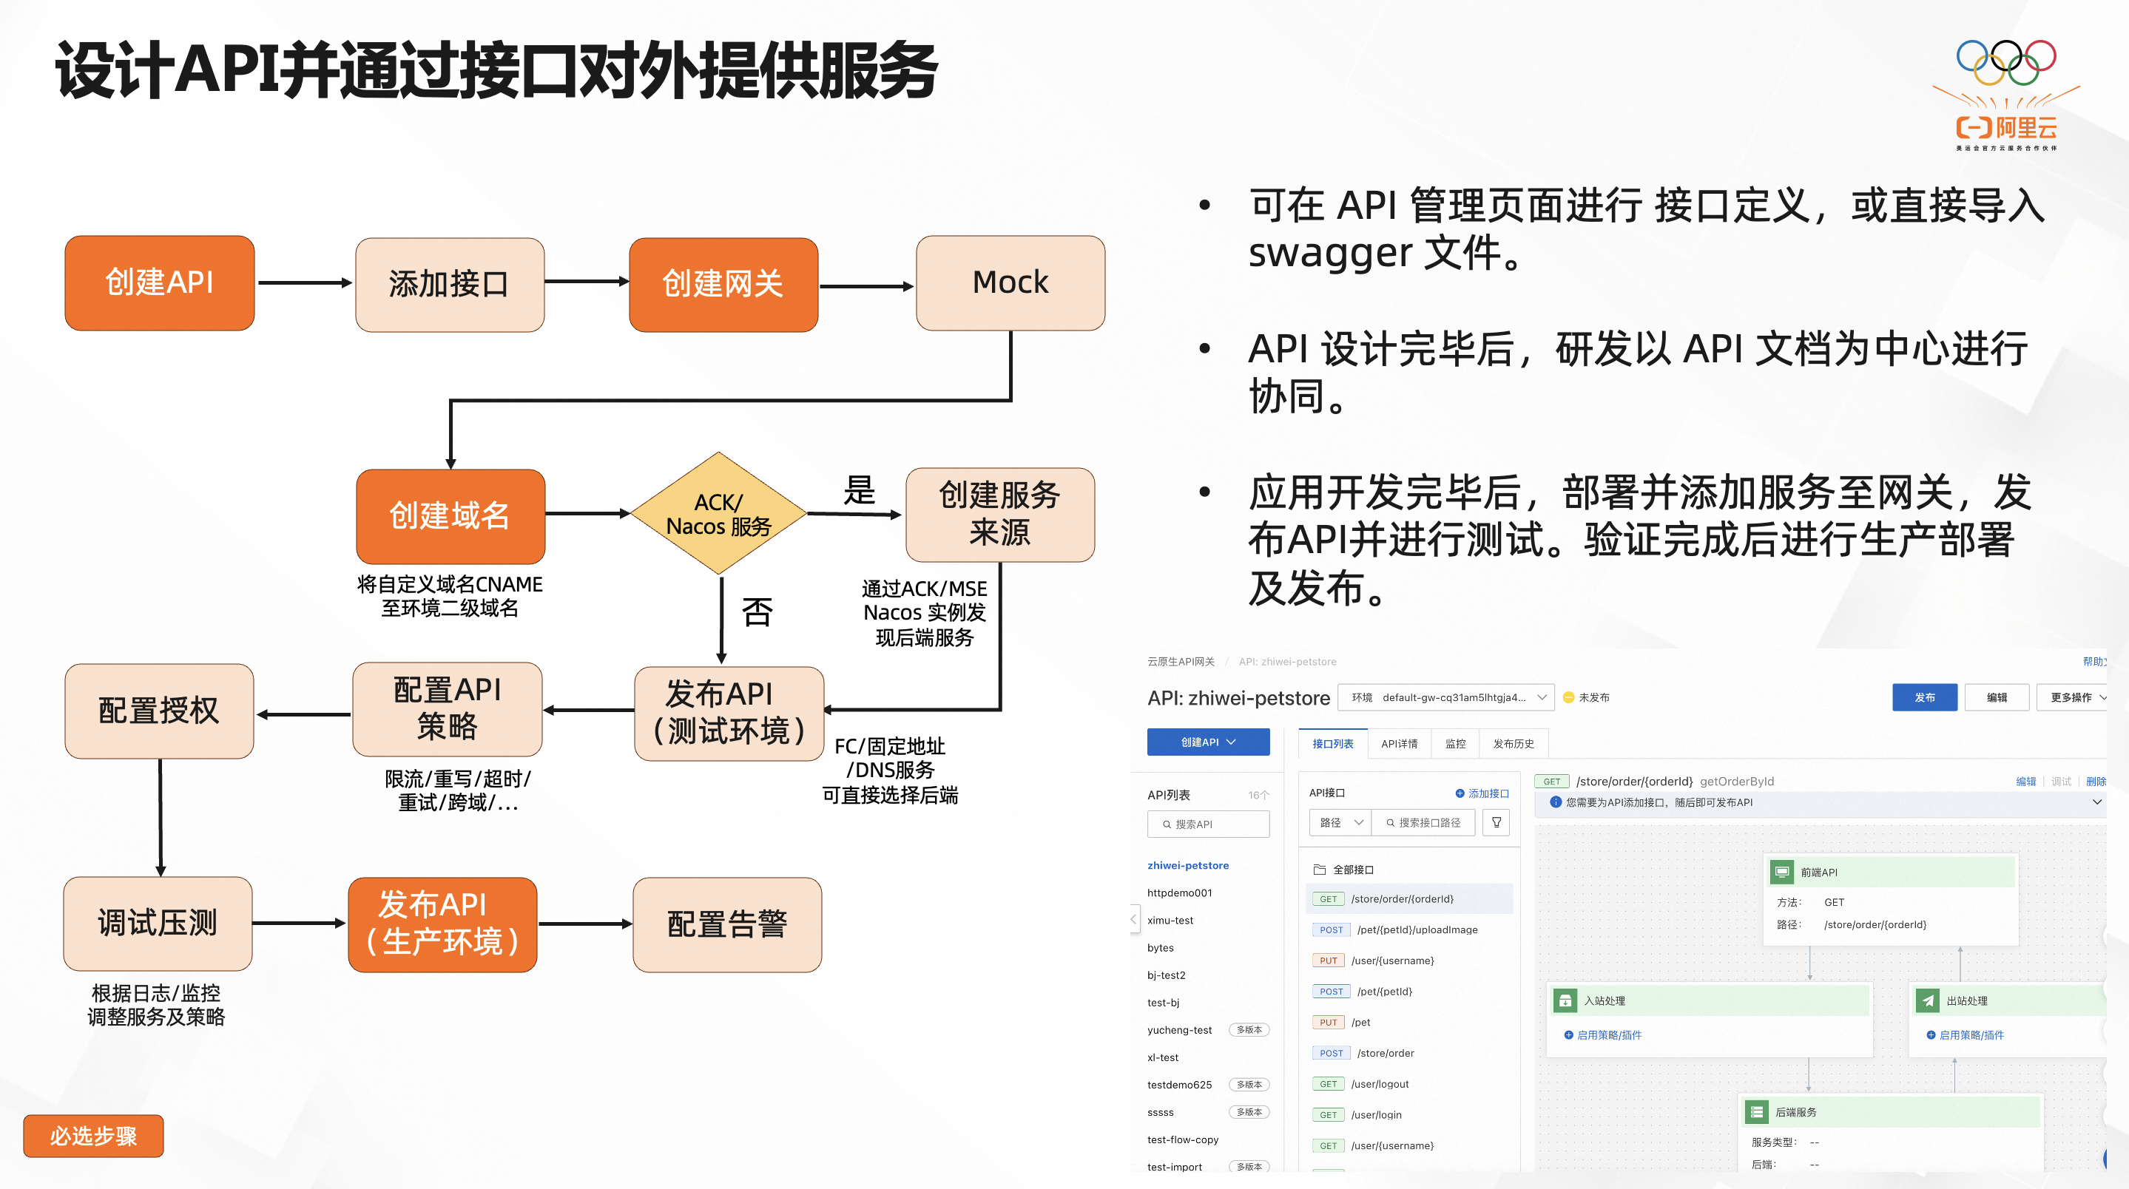
Task: Click the 全部接口 folder icon
Action: coord(1320,870)
